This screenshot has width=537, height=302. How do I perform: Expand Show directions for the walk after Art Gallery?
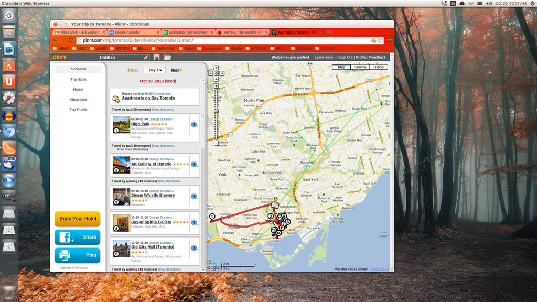point(169,181)
